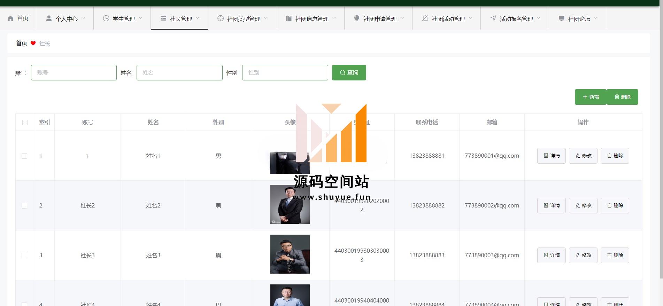This screenshot has width=663, height=306.
Task: Open the 社团活动管理 menu
Action: click(x=446, y=18)
